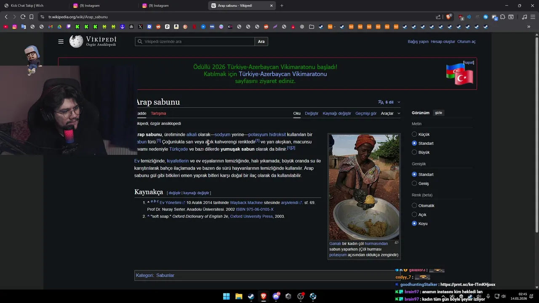Open the soap-making woman photo thumbnail
The image size is (539, 303).
pyautogui.click(x=364, y=187)
